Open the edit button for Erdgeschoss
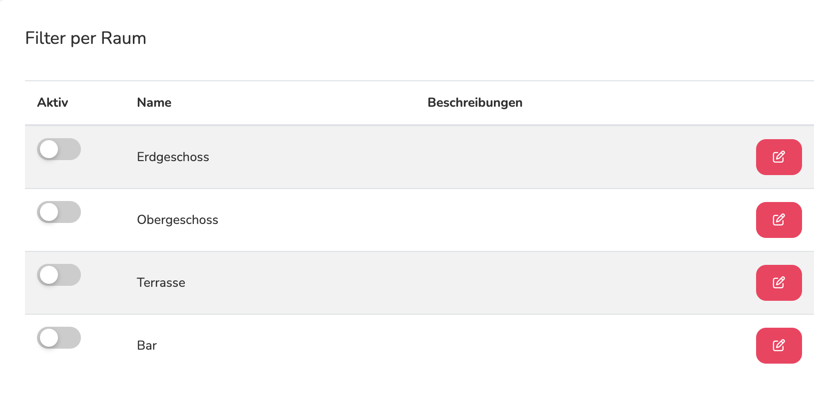826x416 pixels. 779,157
